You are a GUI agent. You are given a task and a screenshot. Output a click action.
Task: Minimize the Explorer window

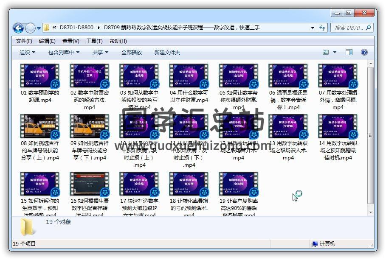[x=337, y=13]
